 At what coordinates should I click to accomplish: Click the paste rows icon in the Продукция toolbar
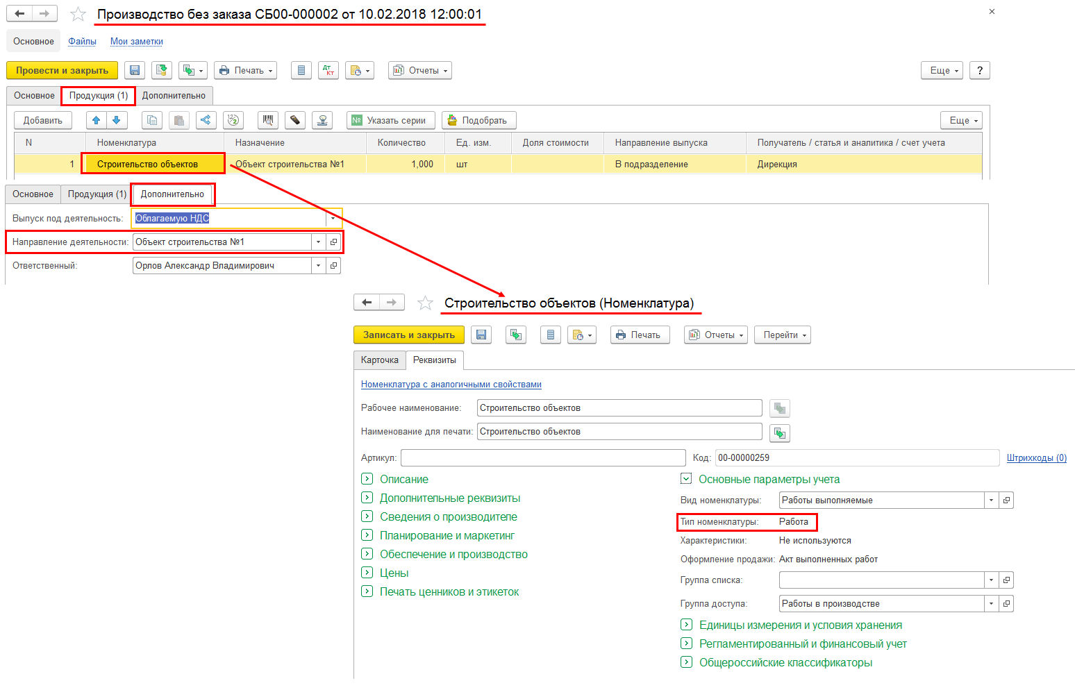179,120
